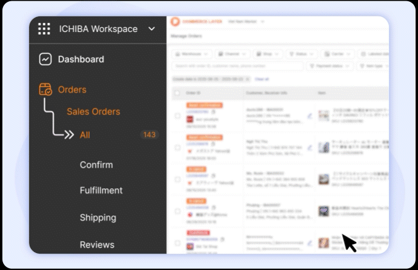Open the Warehouse filter dropdown
Viewport: 418px width, 270px height.
pyautogui.click(x=191, y=54)
